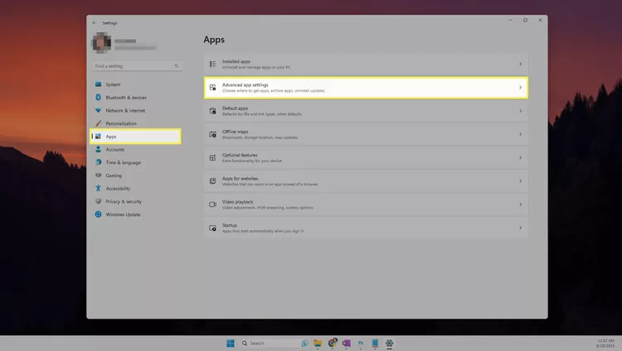
Task: Select the Accessibility figure icon
Action: click(98, 188)
